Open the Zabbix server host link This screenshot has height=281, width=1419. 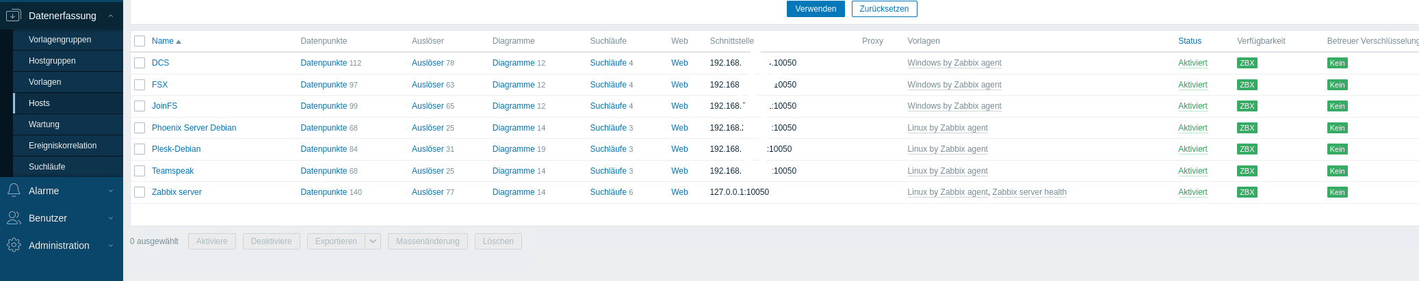point(177,192)
